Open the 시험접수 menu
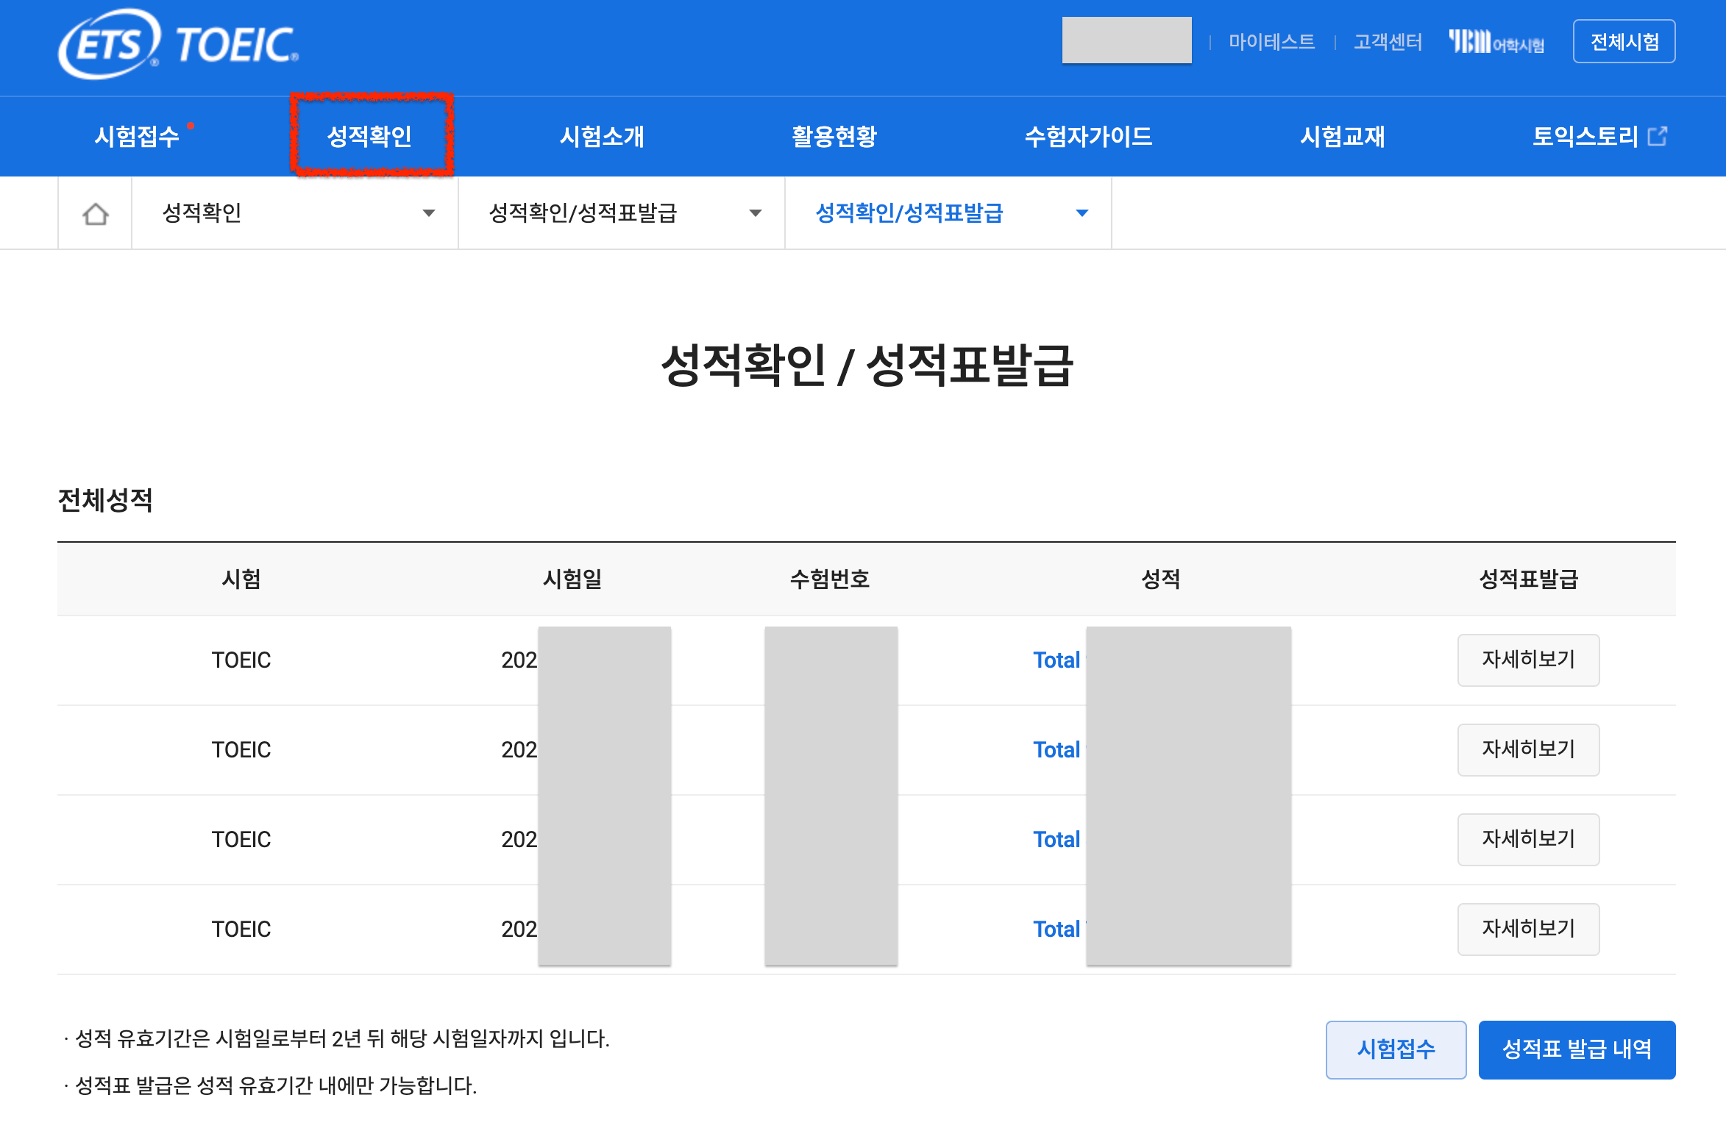The image size is (1726, 1131). 137,137
